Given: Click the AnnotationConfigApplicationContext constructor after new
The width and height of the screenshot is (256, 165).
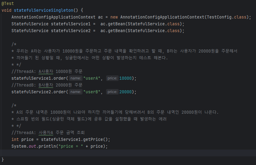Looking at the screenshot, I should (162, 17).
